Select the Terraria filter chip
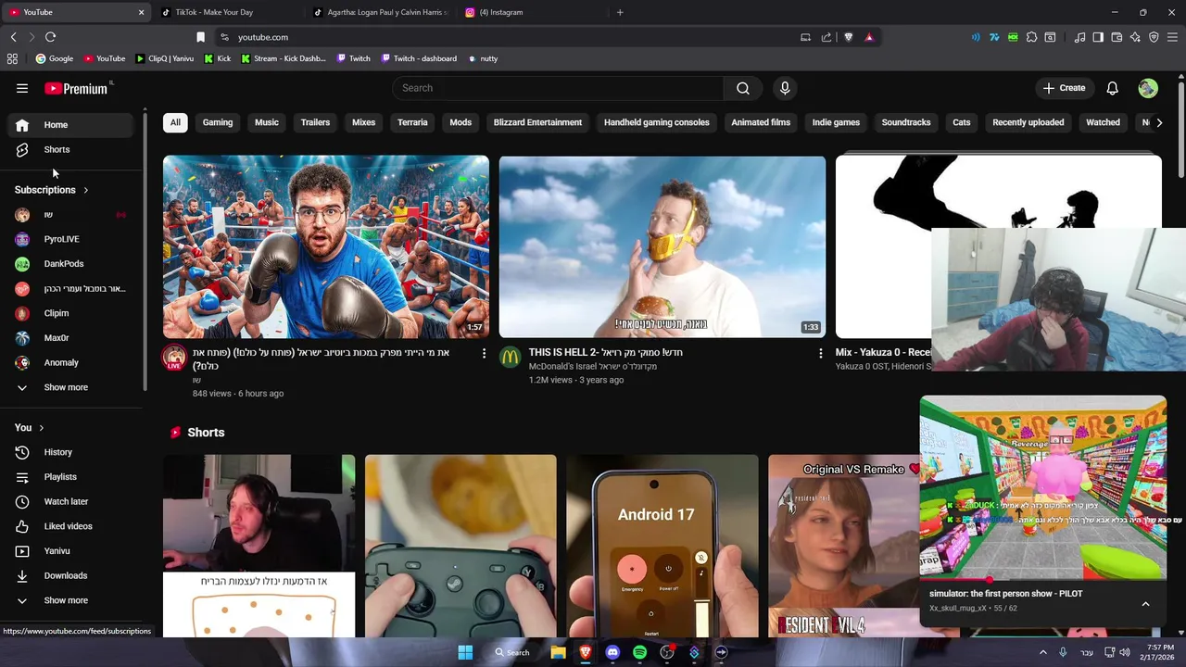Screen dimensions: 1186x667 [412, 122]
